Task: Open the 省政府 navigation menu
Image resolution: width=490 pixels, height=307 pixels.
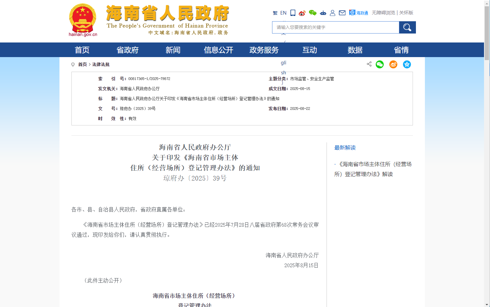Action: [x=128, y=50]
